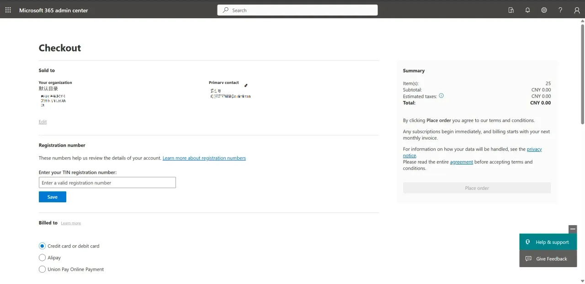Click the speech bubble icon on Give Feedback
The height and width of the screenshot is (284, 585).
[x=528, y=258]
